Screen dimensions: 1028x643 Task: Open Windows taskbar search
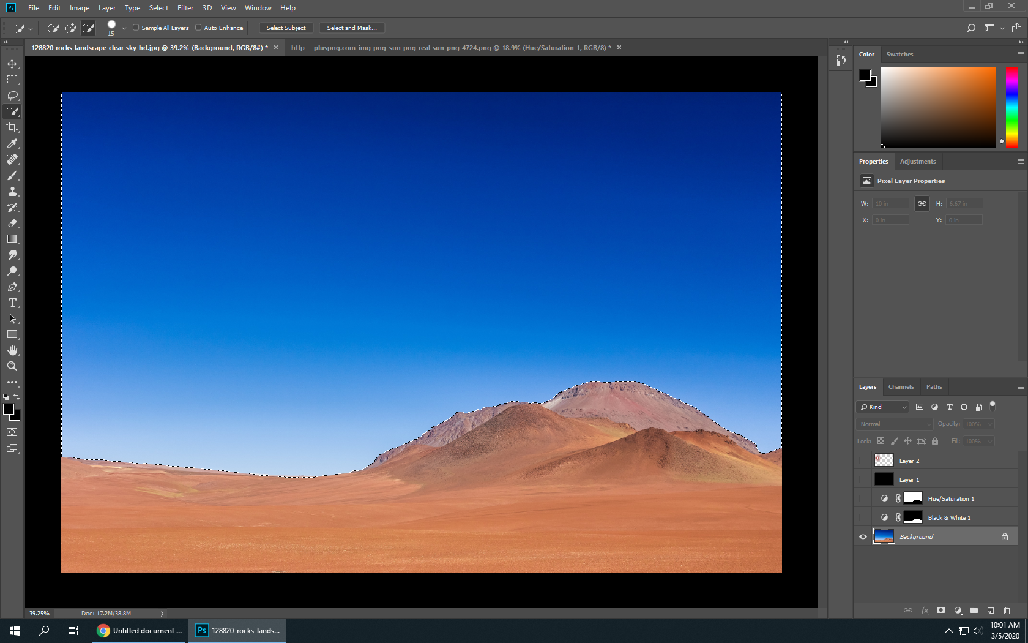coord(44,631)
